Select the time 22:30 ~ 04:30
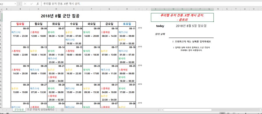Screen dimensions: 262x114 click(x=109, y=100)
